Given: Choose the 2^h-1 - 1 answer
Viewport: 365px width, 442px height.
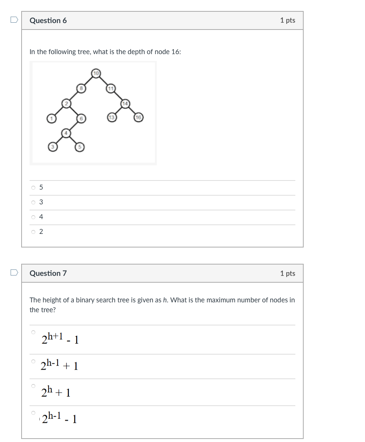Looking at the screenshot, I should (x=33, y=412).
